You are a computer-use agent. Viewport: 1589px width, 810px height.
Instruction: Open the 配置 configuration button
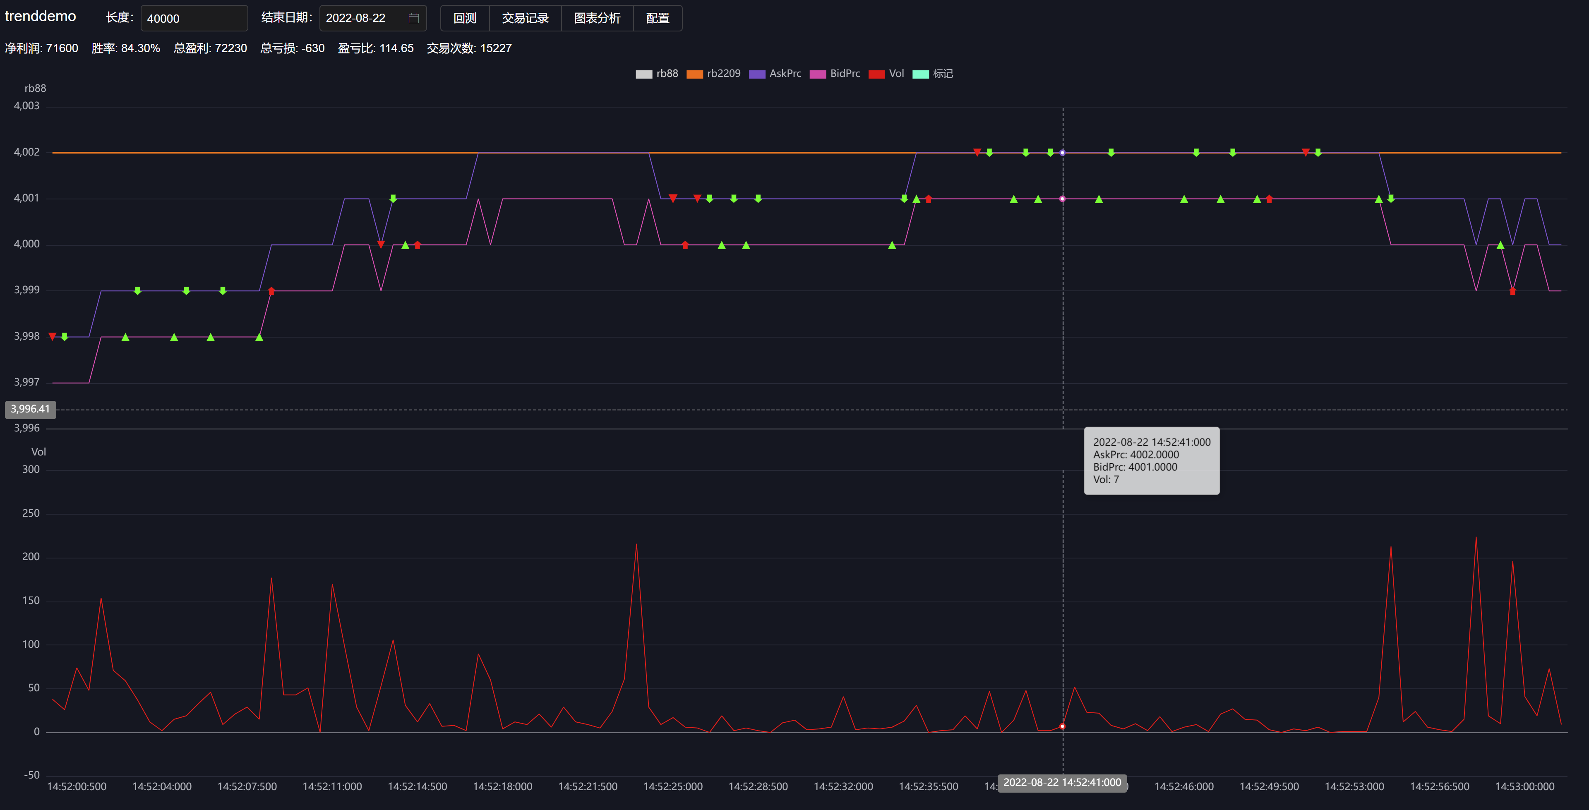pos(658,19)
